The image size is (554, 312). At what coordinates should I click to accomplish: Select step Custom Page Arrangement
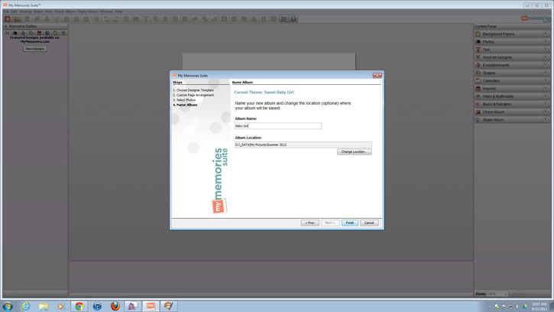193,95
